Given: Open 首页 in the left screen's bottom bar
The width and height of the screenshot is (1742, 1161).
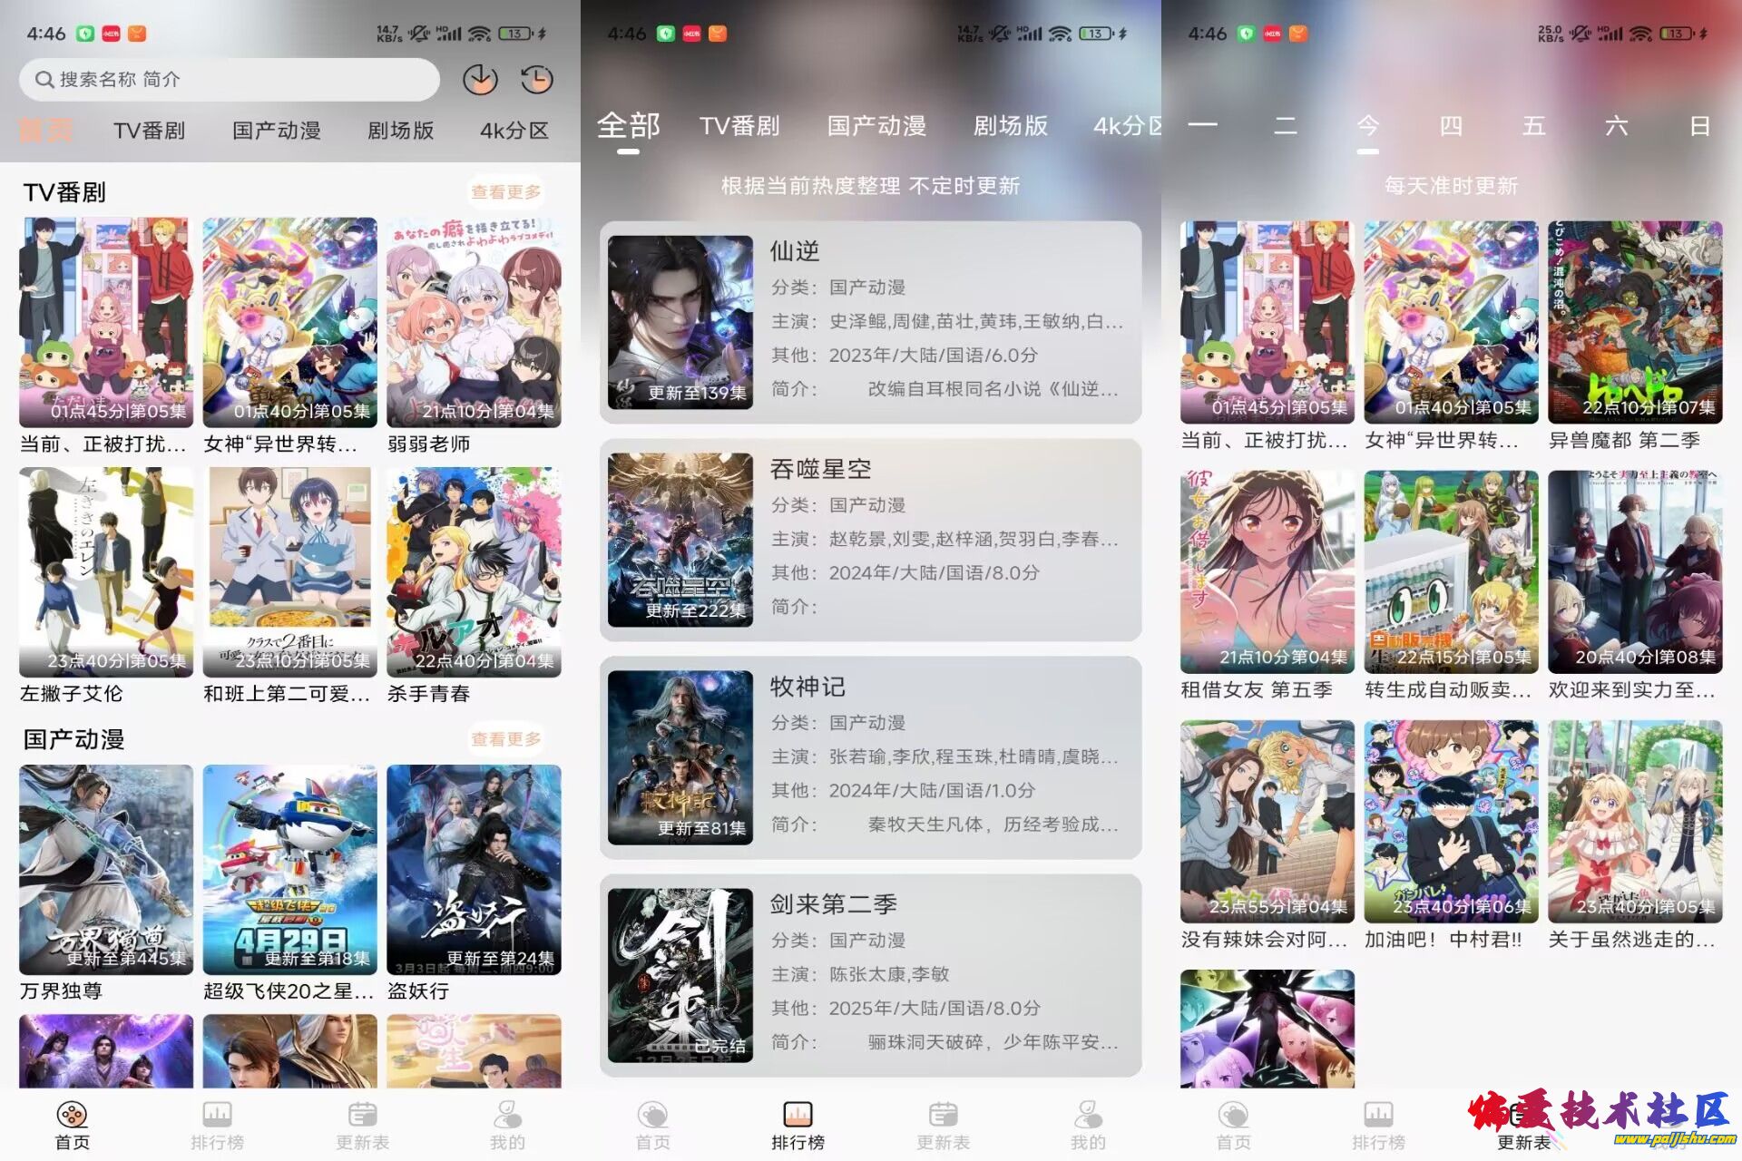Looking at the screenshot, I should [x=73, y=1126].
